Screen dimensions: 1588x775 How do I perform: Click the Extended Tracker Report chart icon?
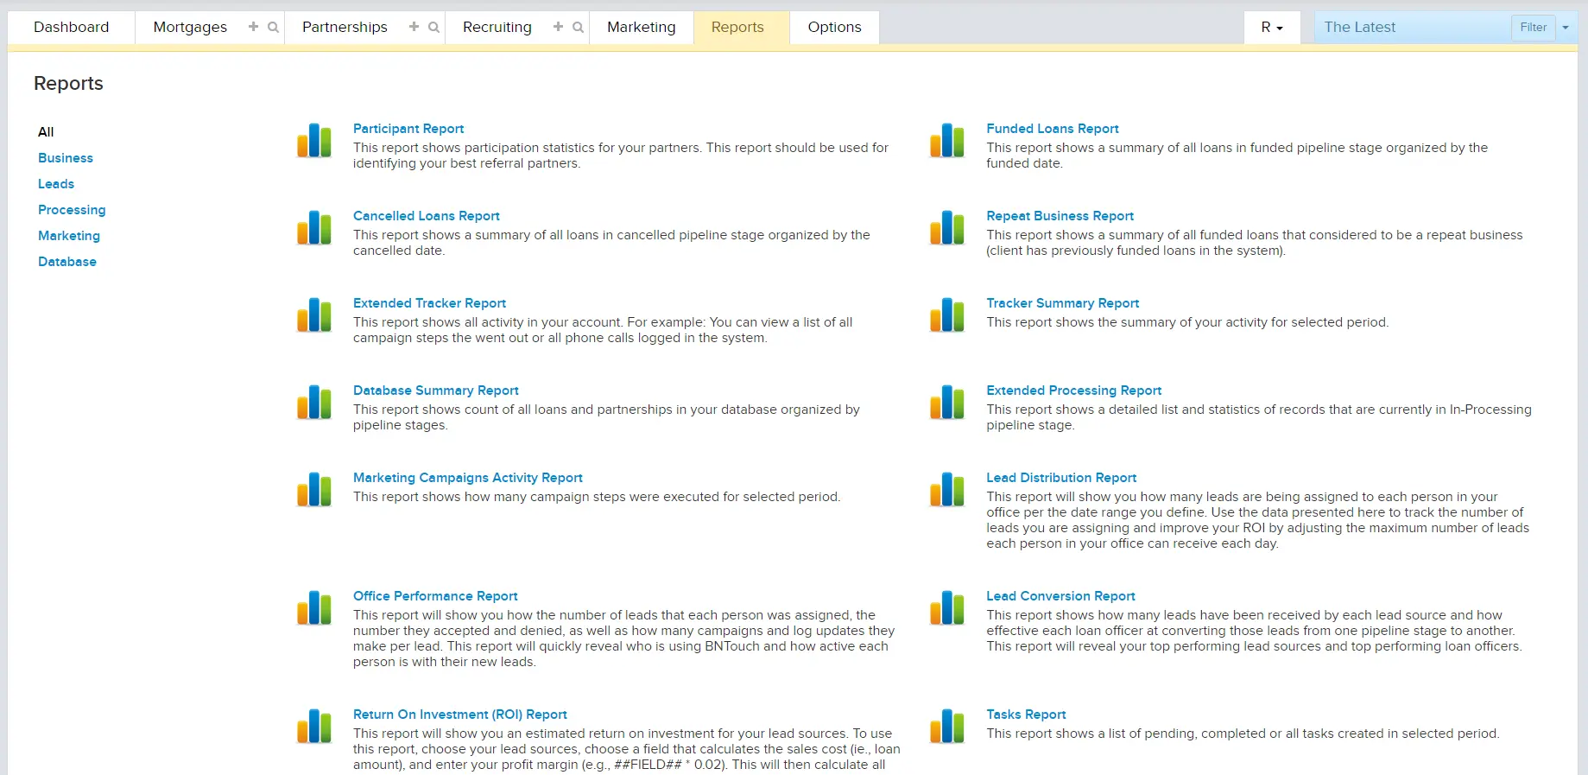[x=314, y=314]
